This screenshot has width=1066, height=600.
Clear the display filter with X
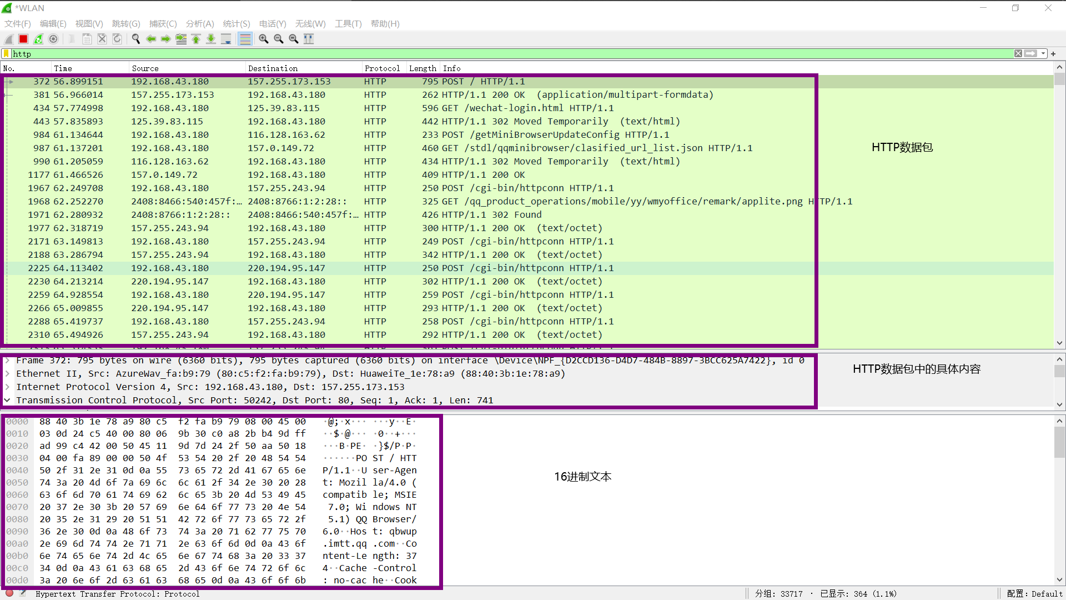1018,54
